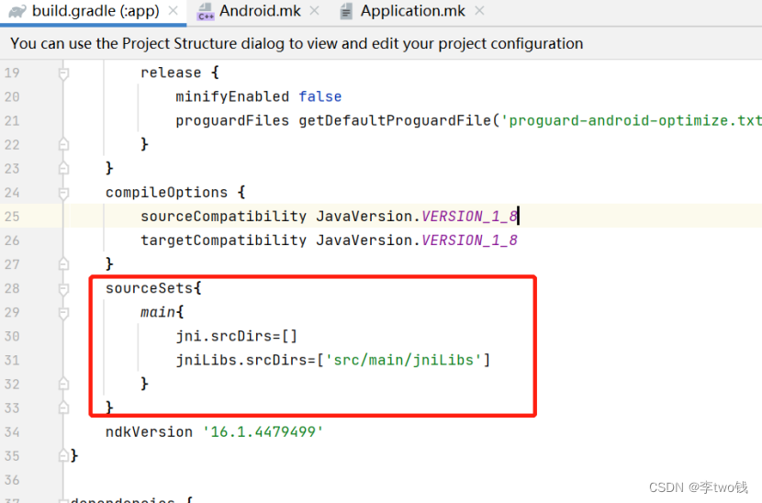Click 'sourceSets' on line 28

coord(150,288)
